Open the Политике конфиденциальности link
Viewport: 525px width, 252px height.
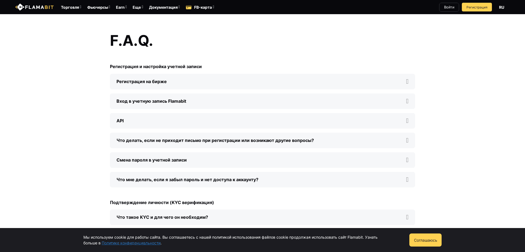131,243
